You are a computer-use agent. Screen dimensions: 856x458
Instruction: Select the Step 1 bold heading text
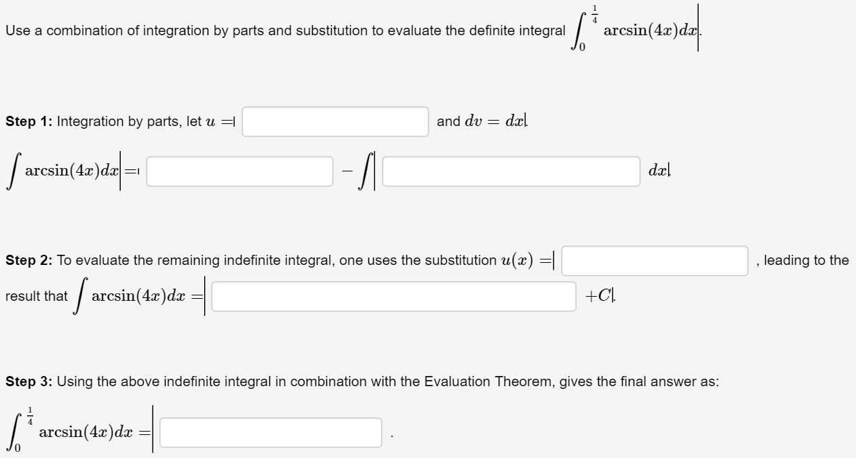[27, 121]
